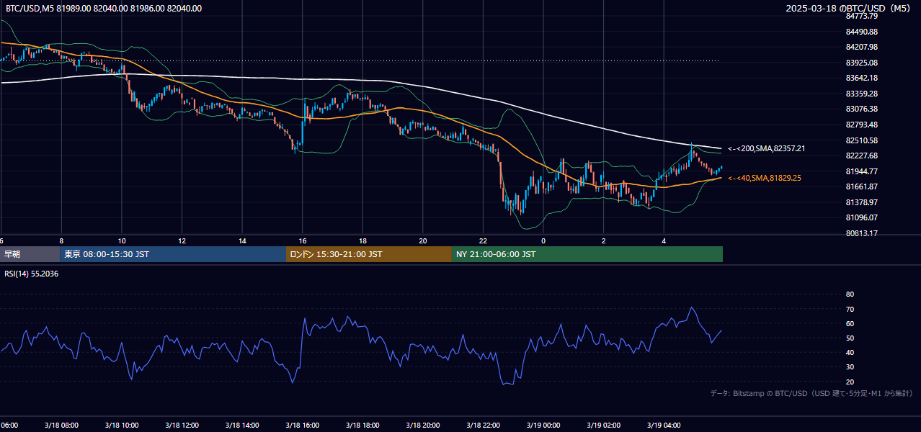Click the 3/18 14:00 date axis label
The width and height of the screenshot is (921, 432).
coord(241,426)
